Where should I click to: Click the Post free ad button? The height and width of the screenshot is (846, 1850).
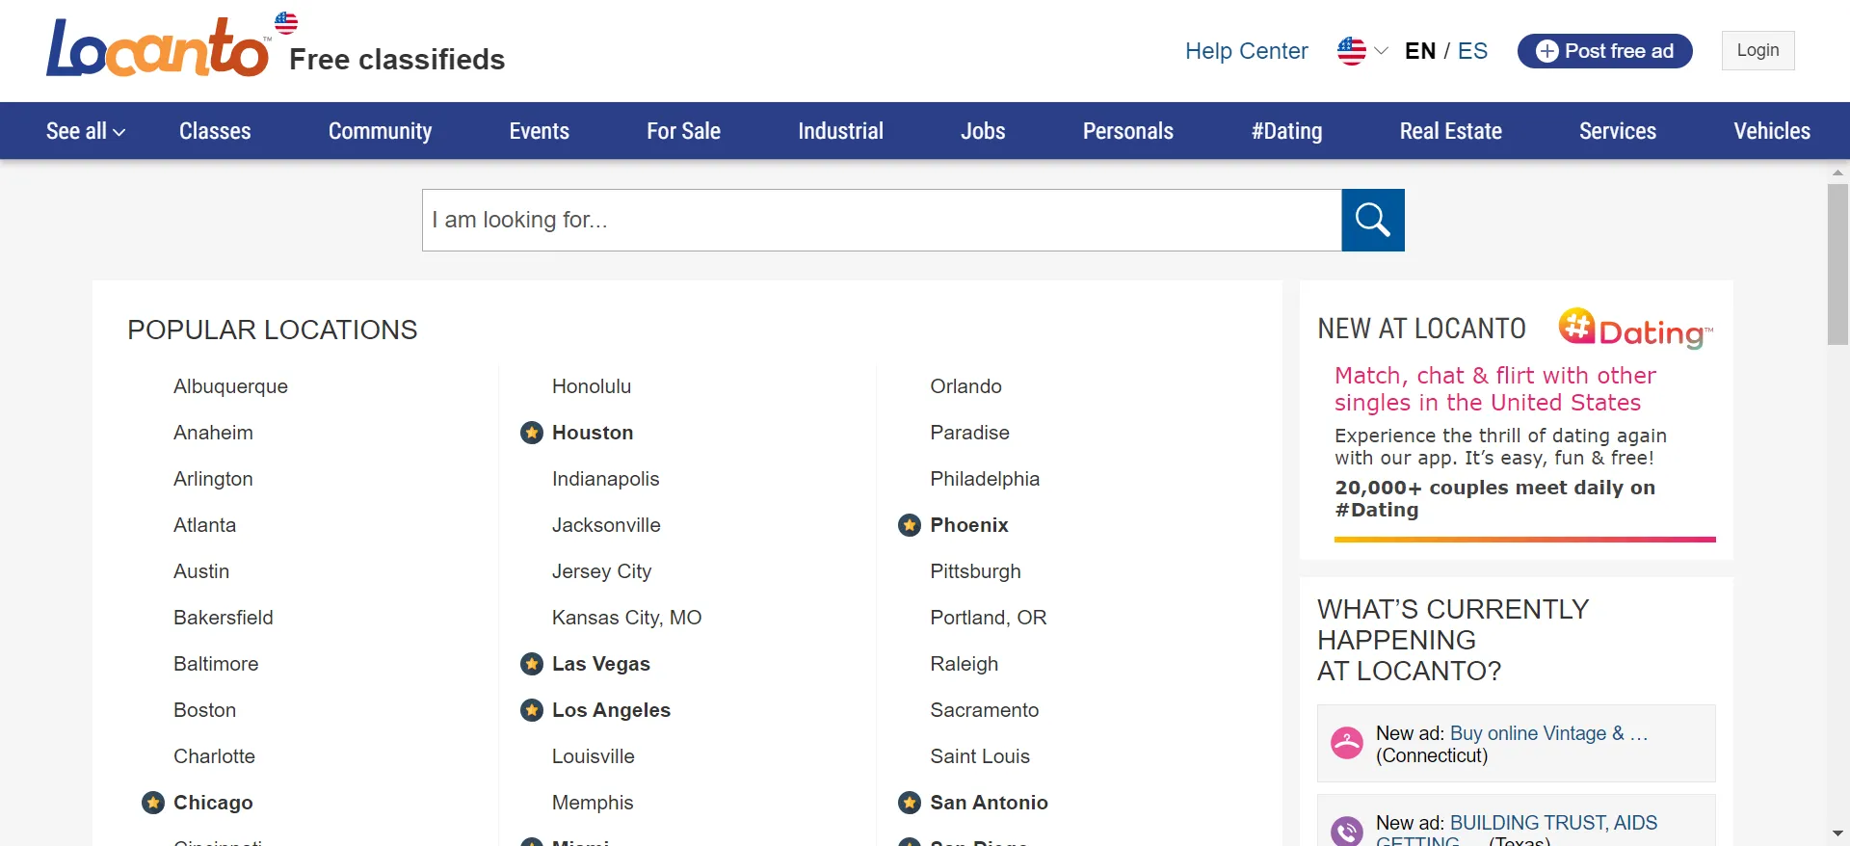(1605, 51)
